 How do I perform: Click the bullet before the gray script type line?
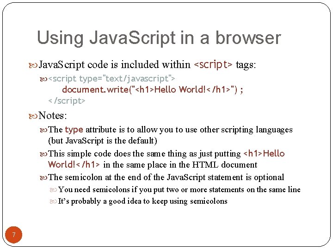point(43,79)
